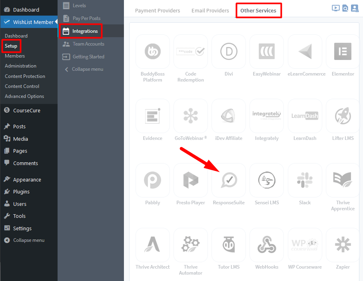Click the search document icon at top right
The image size is (363, 281).
[345, 8]
